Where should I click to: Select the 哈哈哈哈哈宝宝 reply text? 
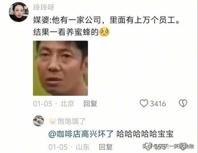[145, 134]
